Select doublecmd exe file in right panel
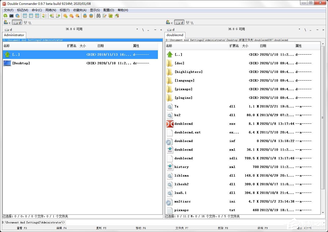The height and width of the screenshot is (232, 328). point(184,124)
